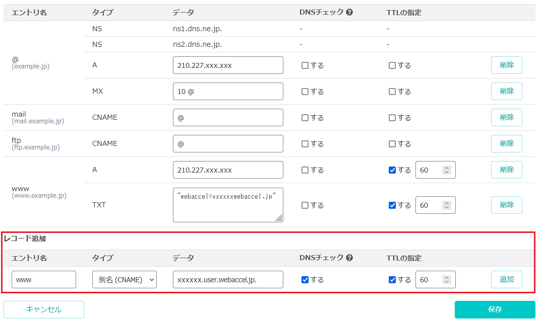The height and width of the screenshot is (324, 540).
Task: Enable DNS check for www TXT record
Action: 305,205
